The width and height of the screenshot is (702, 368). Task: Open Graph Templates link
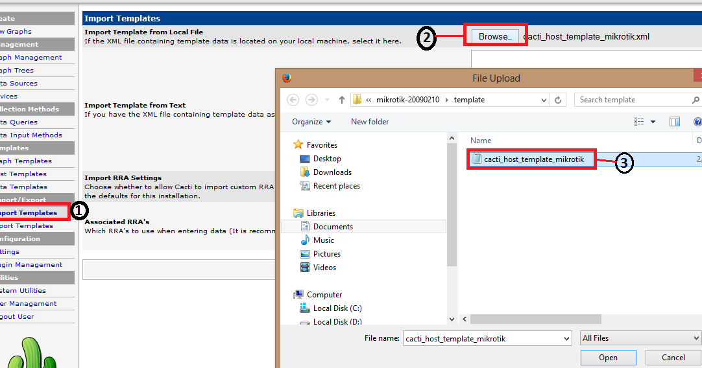[26, 161]
